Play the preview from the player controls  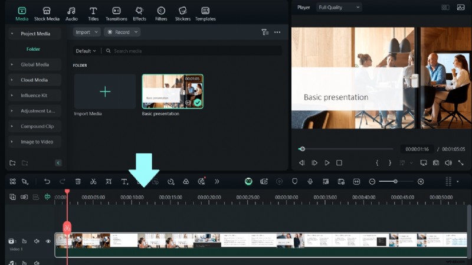click(327, 163)
